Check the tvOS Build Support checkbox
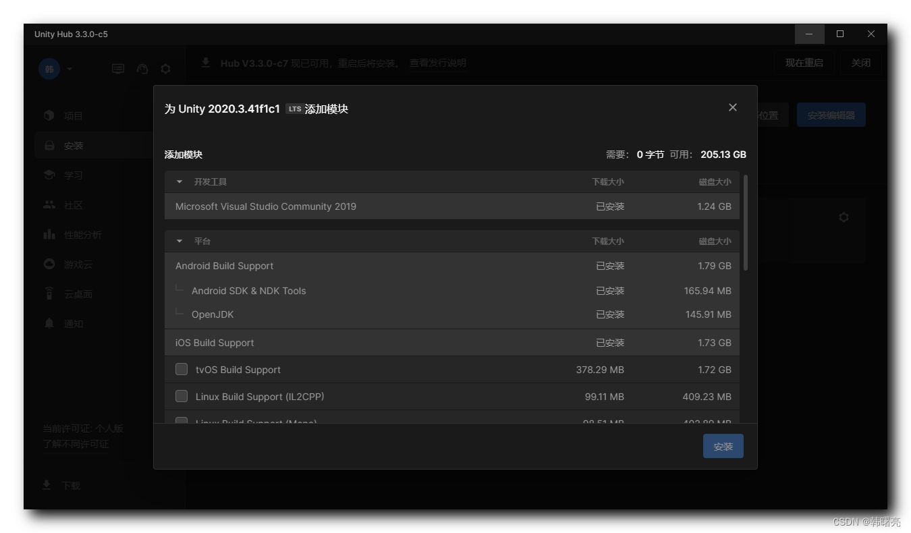This screenshot has height=533, width=911. [182, 369]
